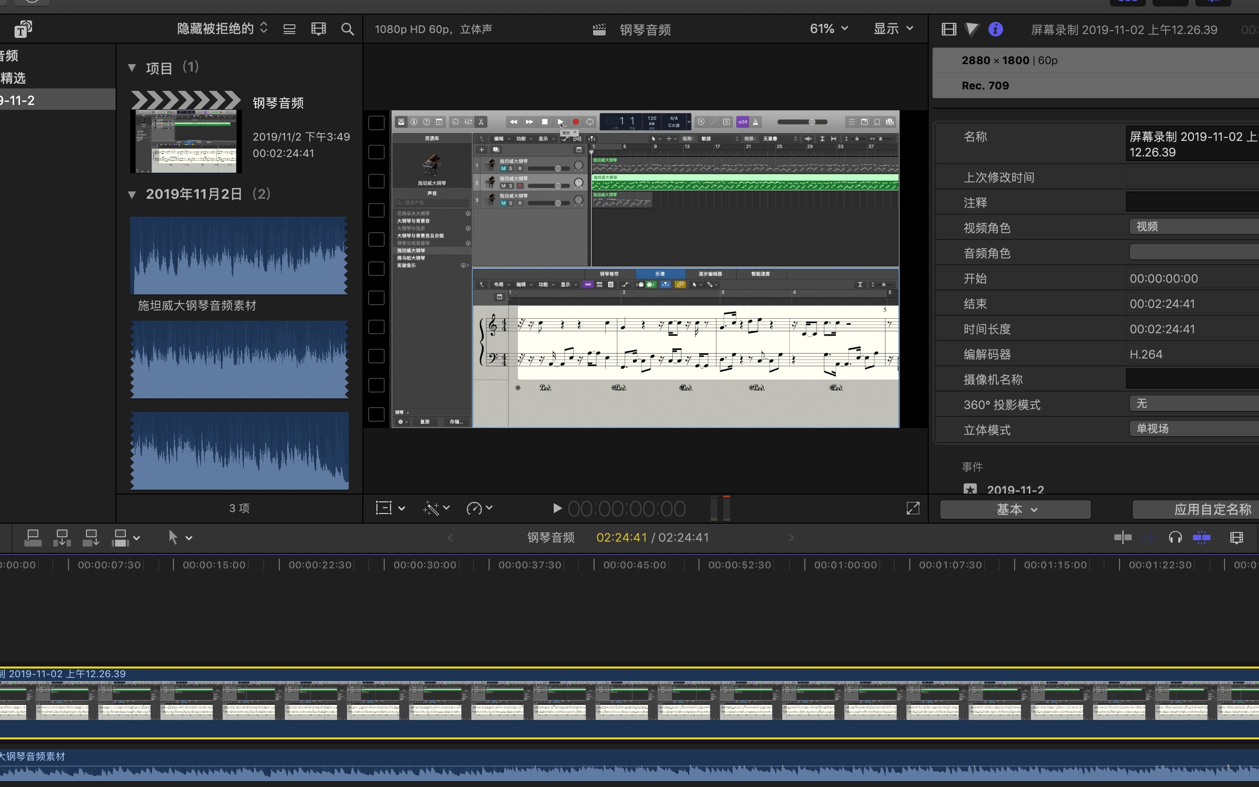
Task: Click the magic wand enhancement icon
Action: tap(431, 508)
